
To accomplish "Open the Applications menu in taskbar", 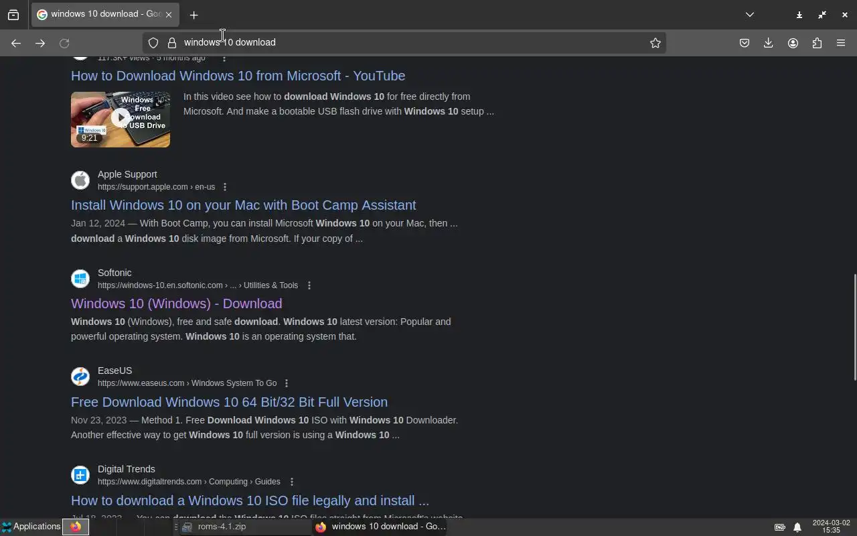I will 31,527.
